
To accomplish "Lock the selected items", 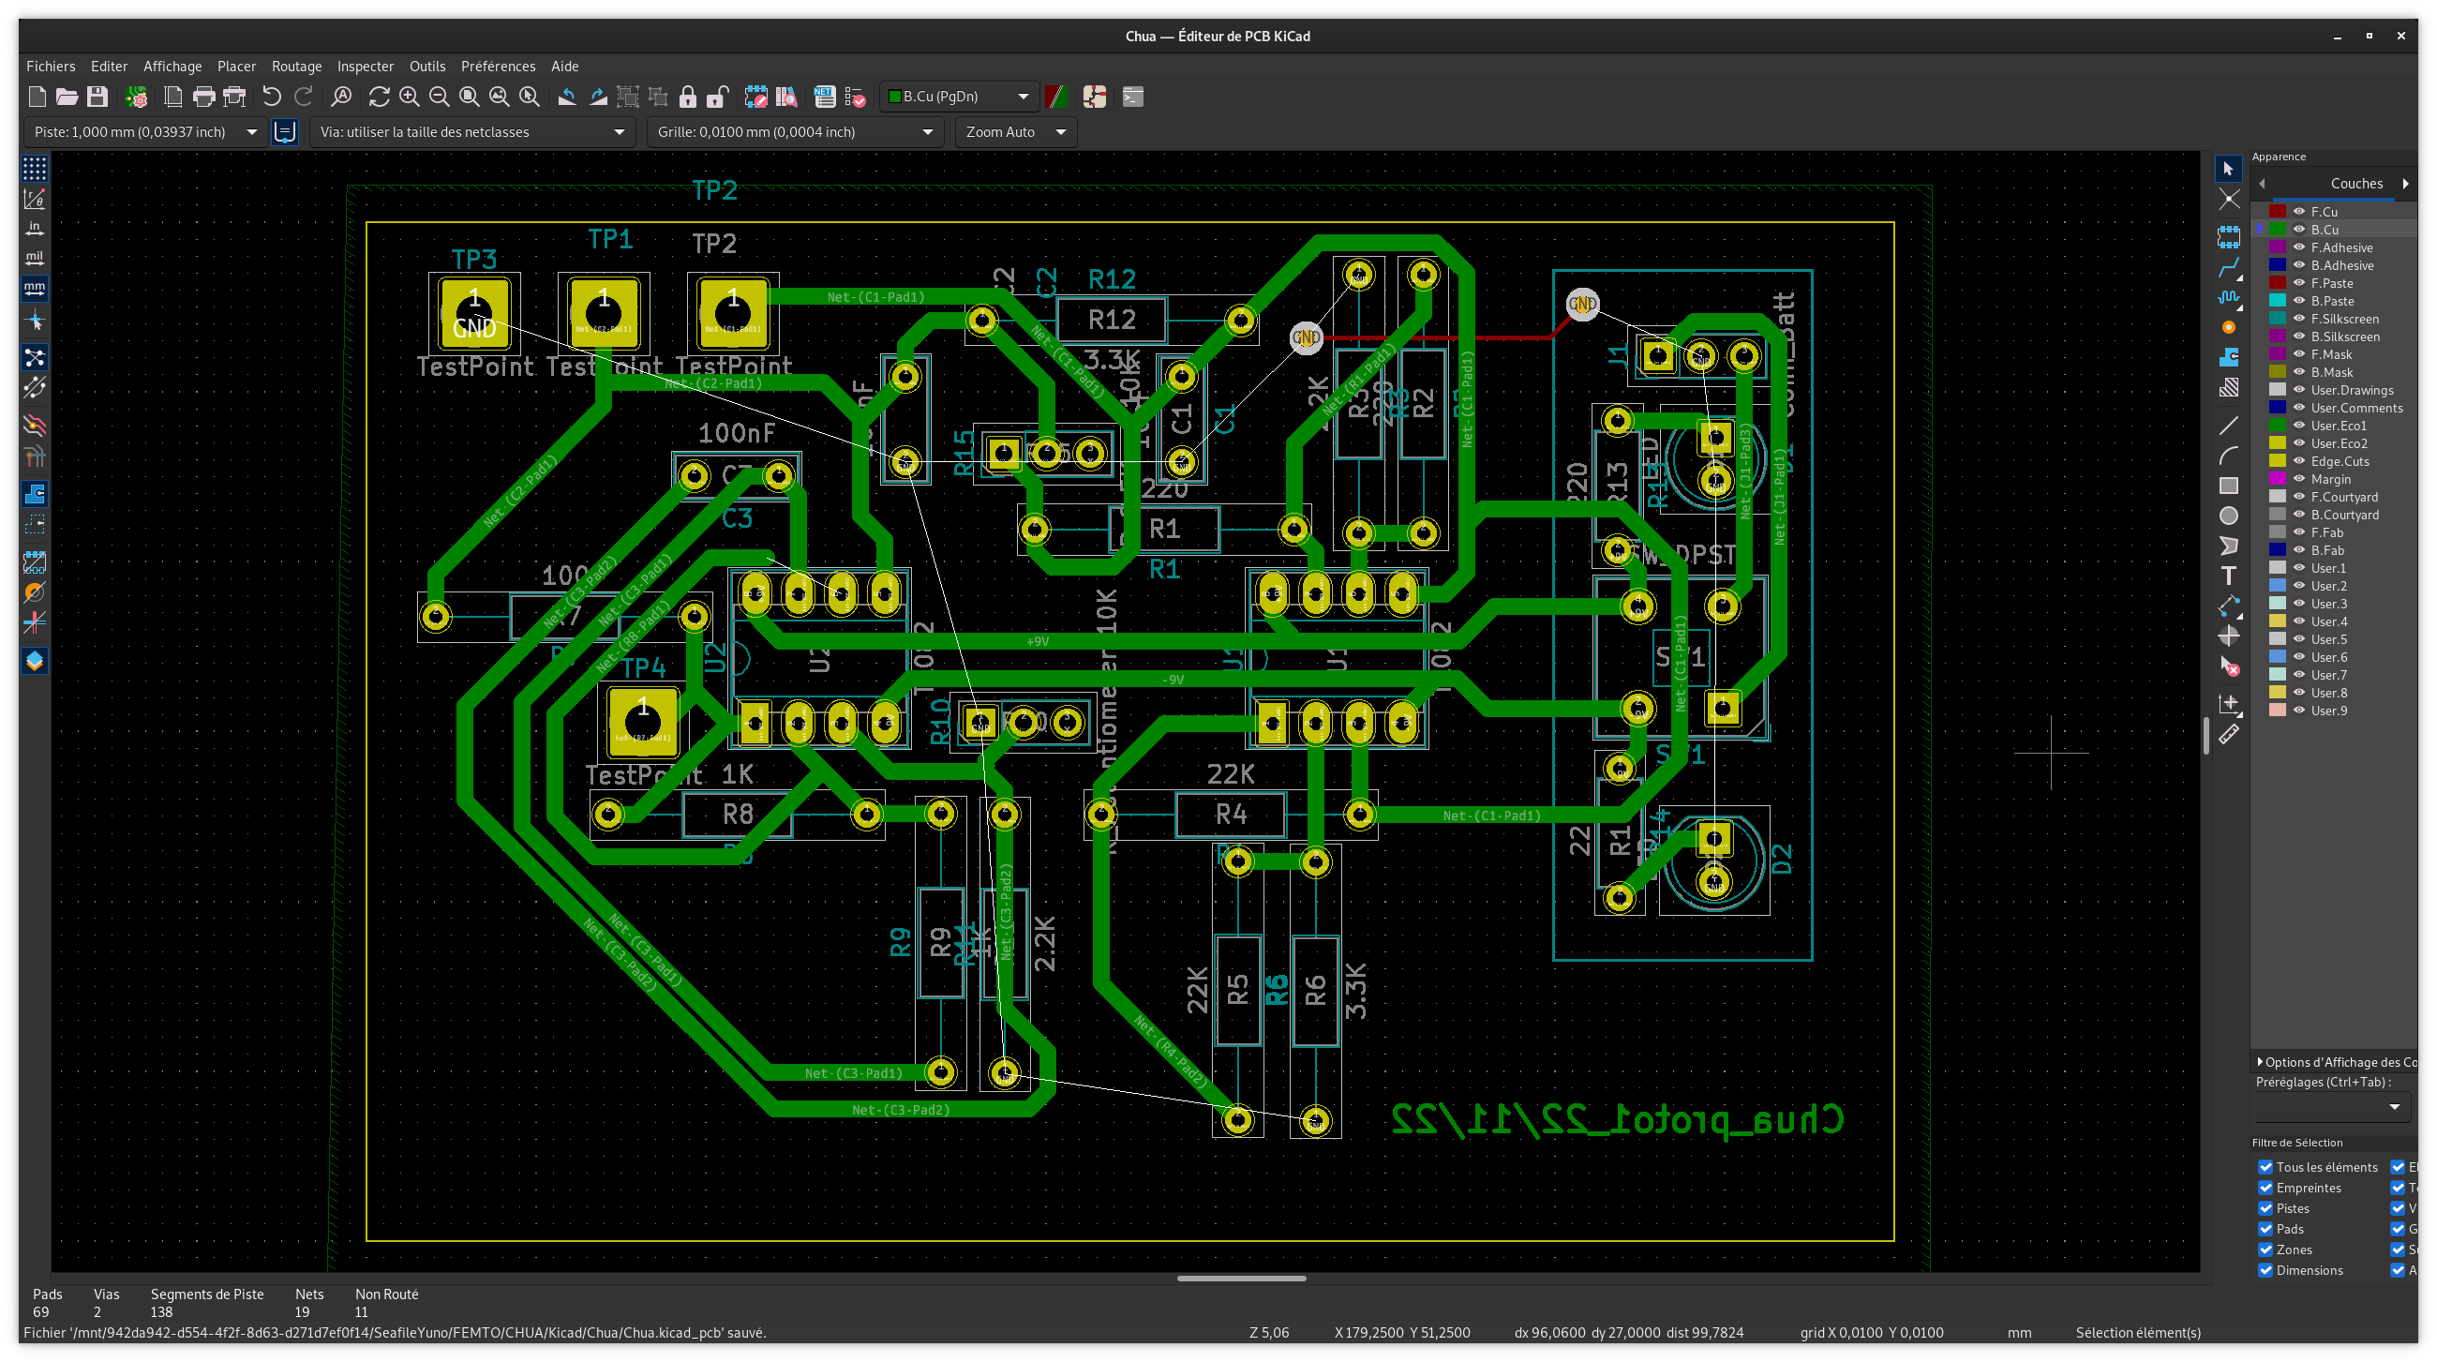I will coord(688,97).
